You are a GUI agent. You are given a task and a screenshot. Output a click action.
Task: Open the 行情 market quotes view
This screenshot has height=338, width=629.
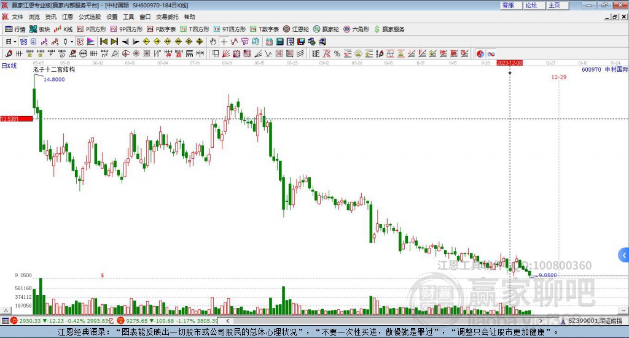click(15, 29)
